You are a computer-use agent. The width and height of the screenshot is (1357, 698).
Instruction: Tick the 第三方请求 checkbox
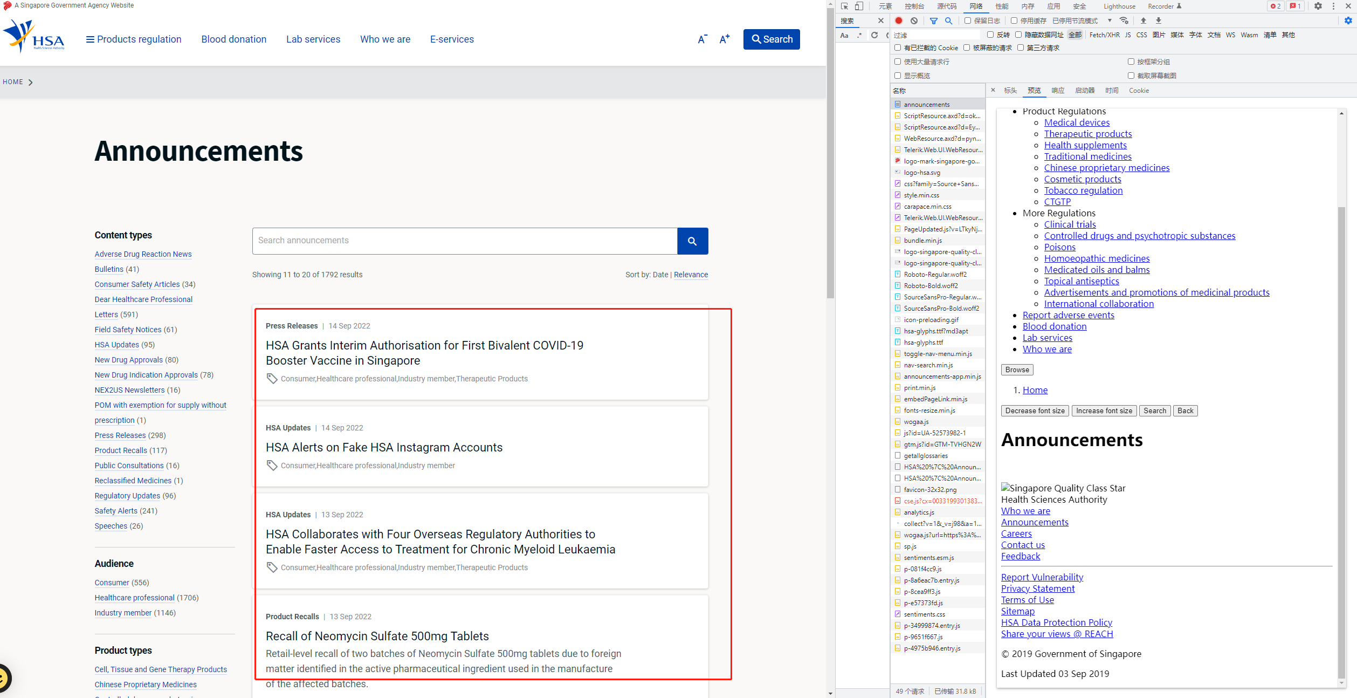point(1021,47)
